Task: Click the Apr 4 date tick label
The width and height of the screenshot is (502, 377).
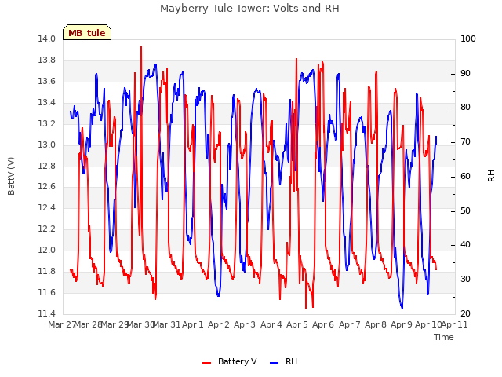Action: tap(271, 324)
